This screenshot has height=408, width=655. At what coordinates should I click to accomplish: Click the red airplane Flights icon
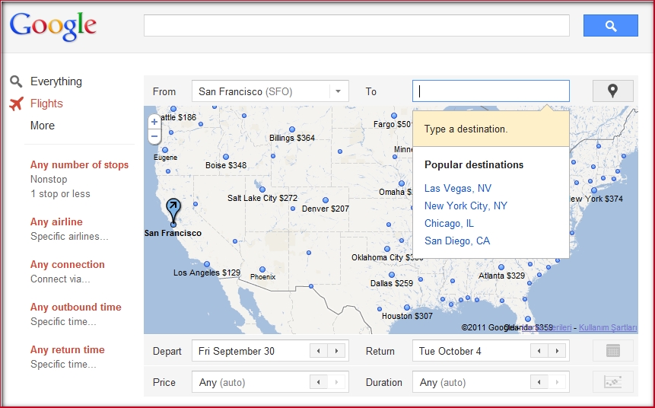[16, 104]
